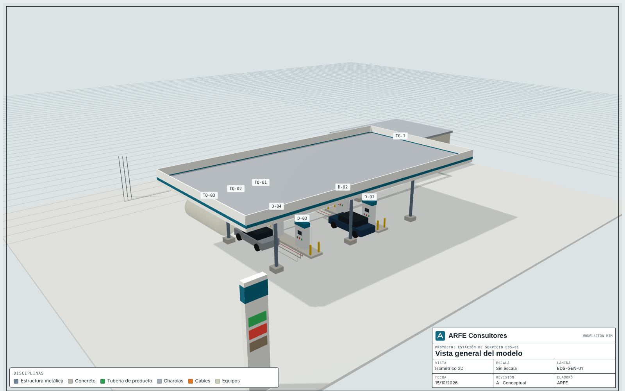Select the TQ-01 tank label

261,183
